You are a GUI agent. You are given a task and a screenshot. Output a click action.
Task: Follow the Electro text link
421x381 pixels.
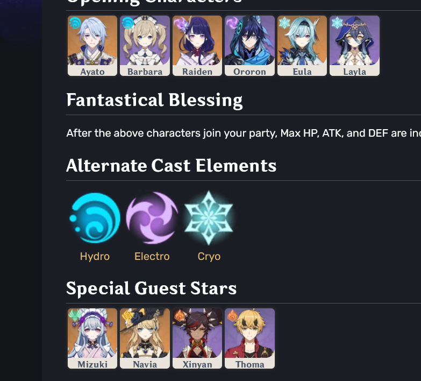[x=152, y=256]
